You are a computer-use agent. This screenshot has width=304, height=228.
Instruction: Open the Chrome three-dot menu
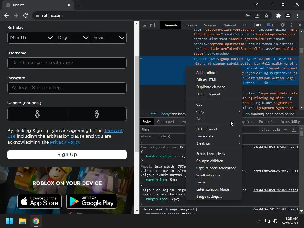click(297, 15)
